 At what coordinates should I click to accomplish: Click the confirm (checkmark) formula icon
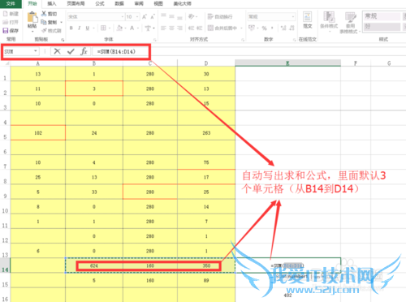point(71,51)
